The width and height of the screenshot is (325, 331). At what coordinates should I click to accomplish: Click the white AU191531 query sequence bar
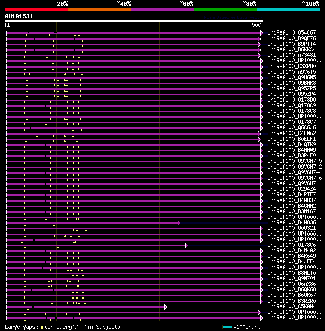[x=134, y=21]
